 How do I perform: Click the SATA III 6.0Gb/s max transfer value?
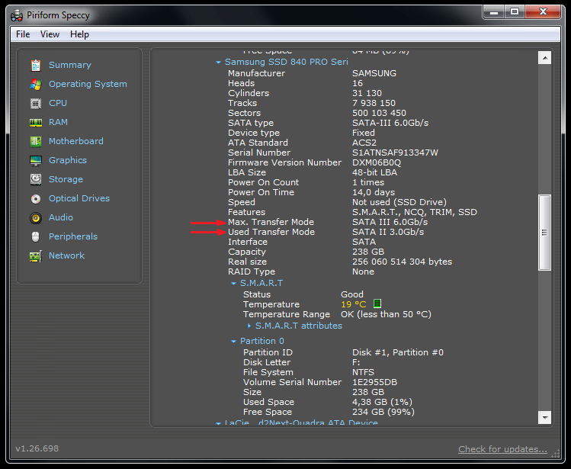click(390, 222)
